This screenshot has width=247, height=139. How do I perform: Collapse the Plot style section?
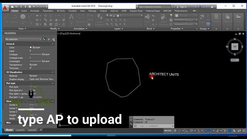(x=52, y=83)
